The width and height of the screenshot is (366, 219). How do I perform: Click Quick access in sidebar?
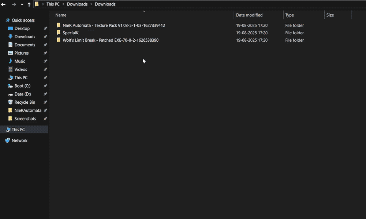[23, 20]
